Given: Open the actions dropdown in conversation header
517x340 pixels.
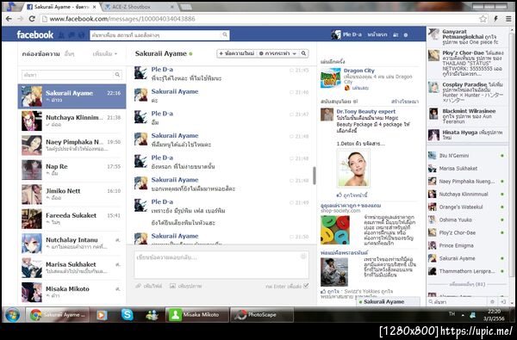Looking at the screenshot, I should click(277, 53).
